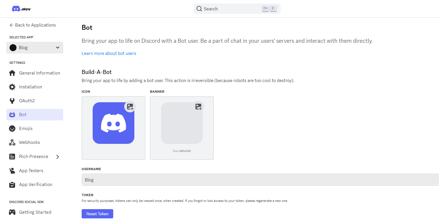
Task: Open the Rich Presence section
Action: point(35,157)
